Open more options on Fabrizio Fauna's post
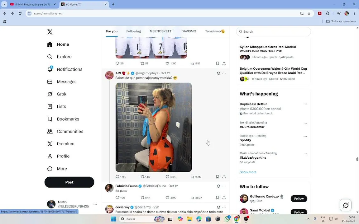Screen dimensions: 359x224 (x=224, y=186)
